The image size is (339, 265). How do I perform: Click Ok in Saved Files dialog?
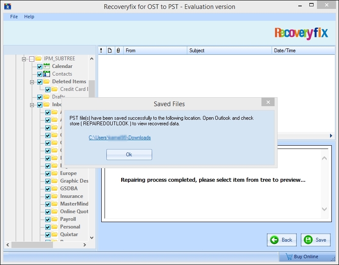[x=129, y=155]
